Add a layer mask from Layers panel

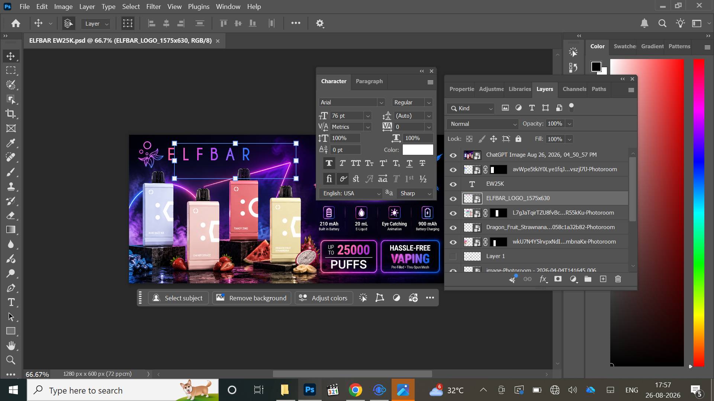point(558,279)
